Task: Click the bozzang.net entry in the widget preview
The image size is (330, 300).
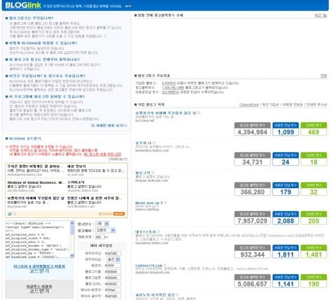Action: pos(36,198)
